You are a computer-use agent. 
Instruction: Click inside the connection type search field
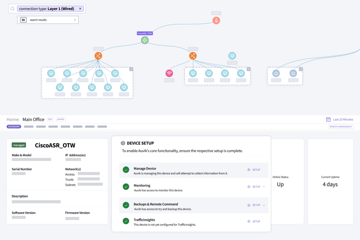point(47,9)
